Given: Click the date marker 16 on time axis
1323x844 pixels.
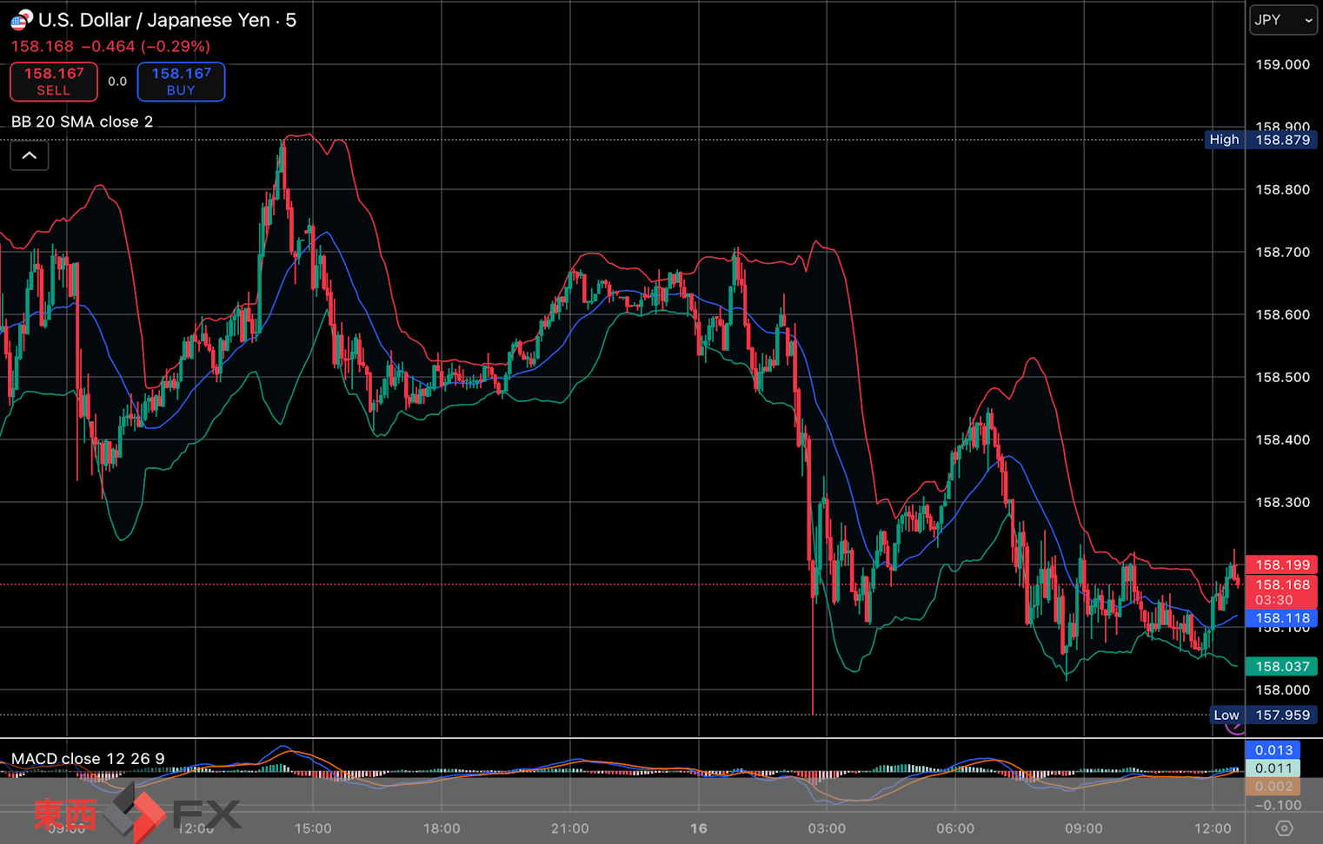Looking at the screenshot, I should coord(699,828).
